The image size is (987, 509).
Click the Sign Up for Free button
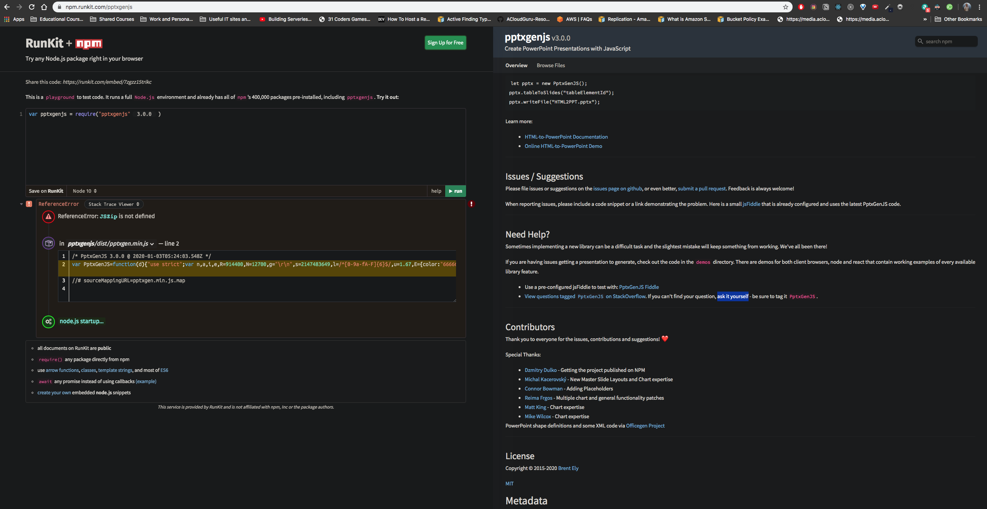click(445, 42)
